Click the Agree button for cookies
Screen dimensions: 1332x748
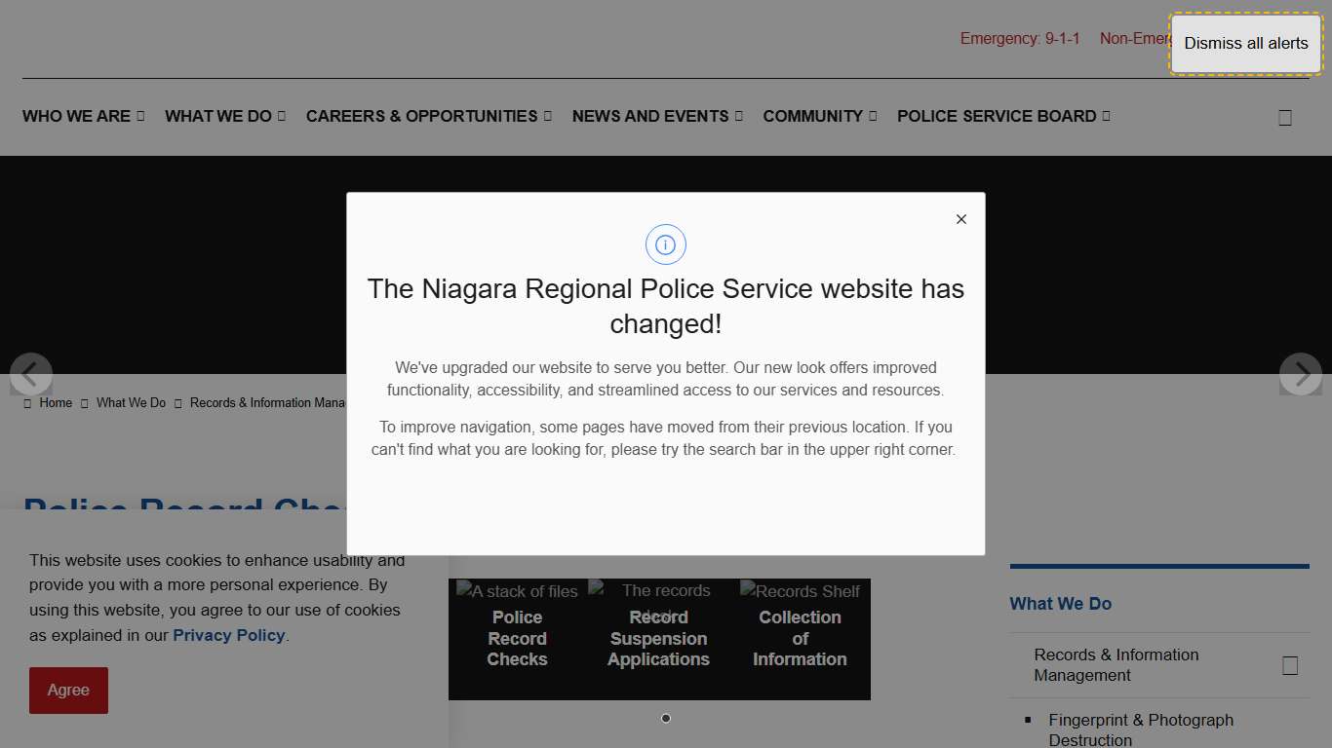pos(68,690)
